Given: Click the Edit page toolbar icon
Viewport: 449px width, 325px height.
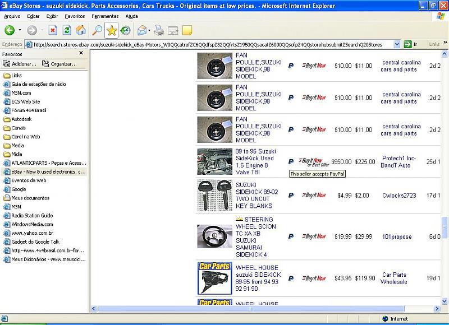Looking at the screenshot, I should (173, 30).
